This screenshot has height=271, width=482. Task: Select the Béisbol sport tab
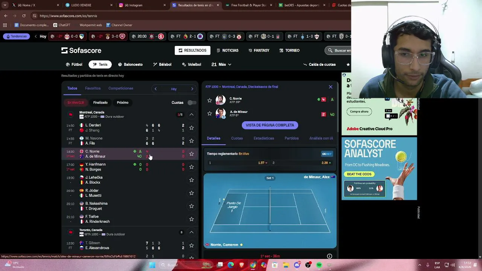tap(162, 64)
